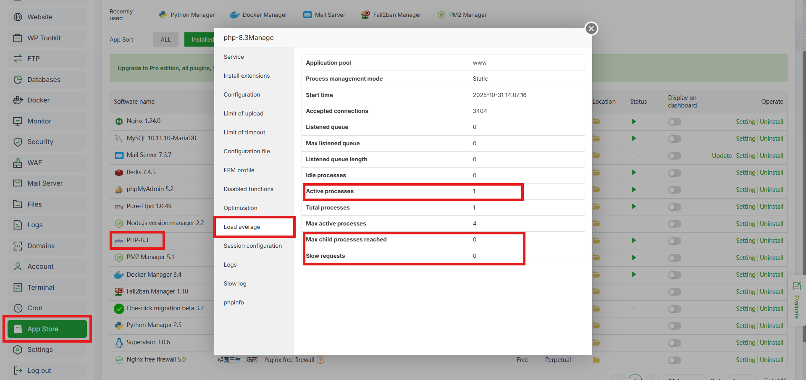Click Accepted connections value 3404
This screenshot has width=806, height=380.
[x=480, y=111]
